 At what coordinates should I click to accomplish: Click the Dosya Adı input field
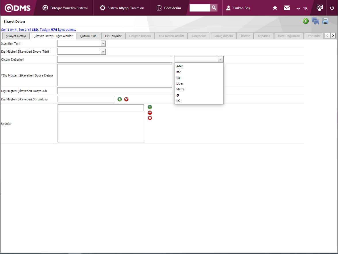pyautogui.click(x=114, y=91)
